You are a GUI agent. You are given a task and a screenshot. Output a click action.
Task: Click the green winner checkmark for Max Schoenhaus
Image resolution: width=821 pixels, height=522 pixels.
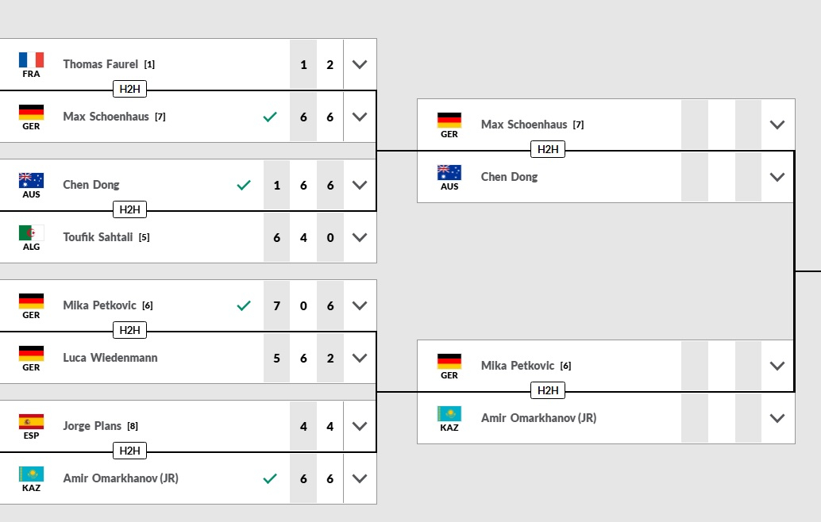[270, 117]
